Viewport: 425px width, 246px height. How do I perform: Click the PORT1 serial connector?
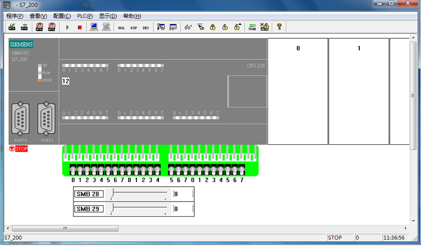coord(46,119)
